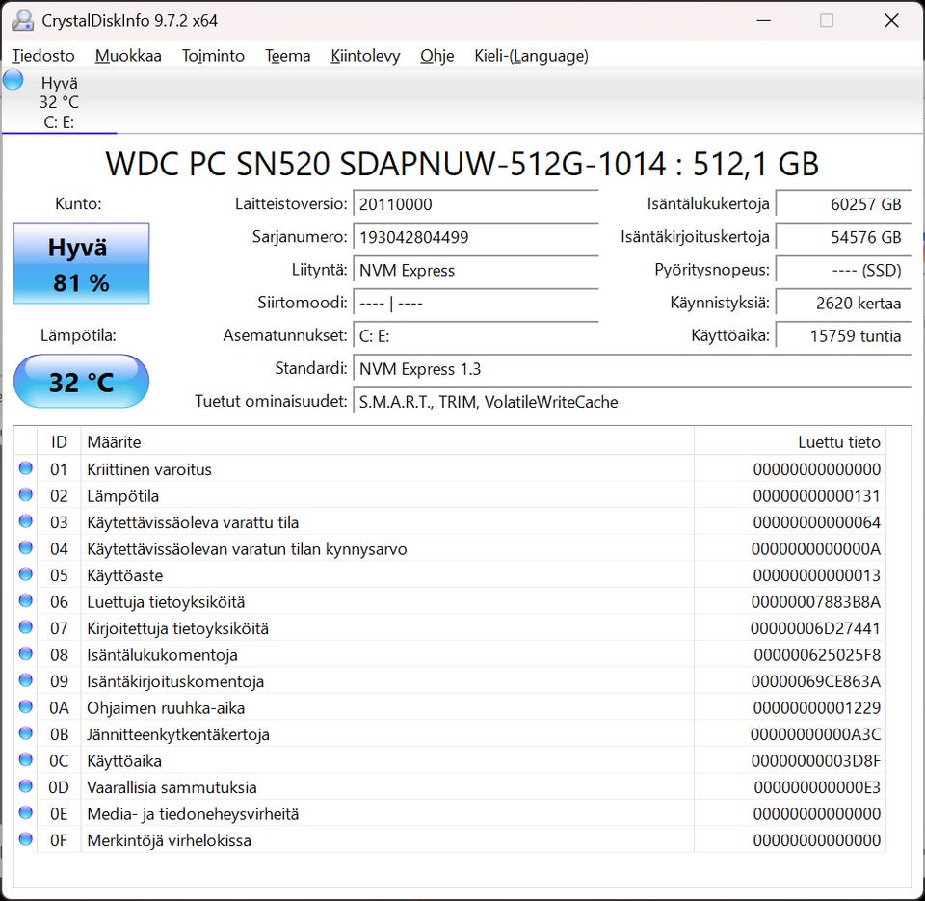This screenshot has width=925, height=901.
Task: Click the Hyvä 81 % health button
Action: click(81, 263)
